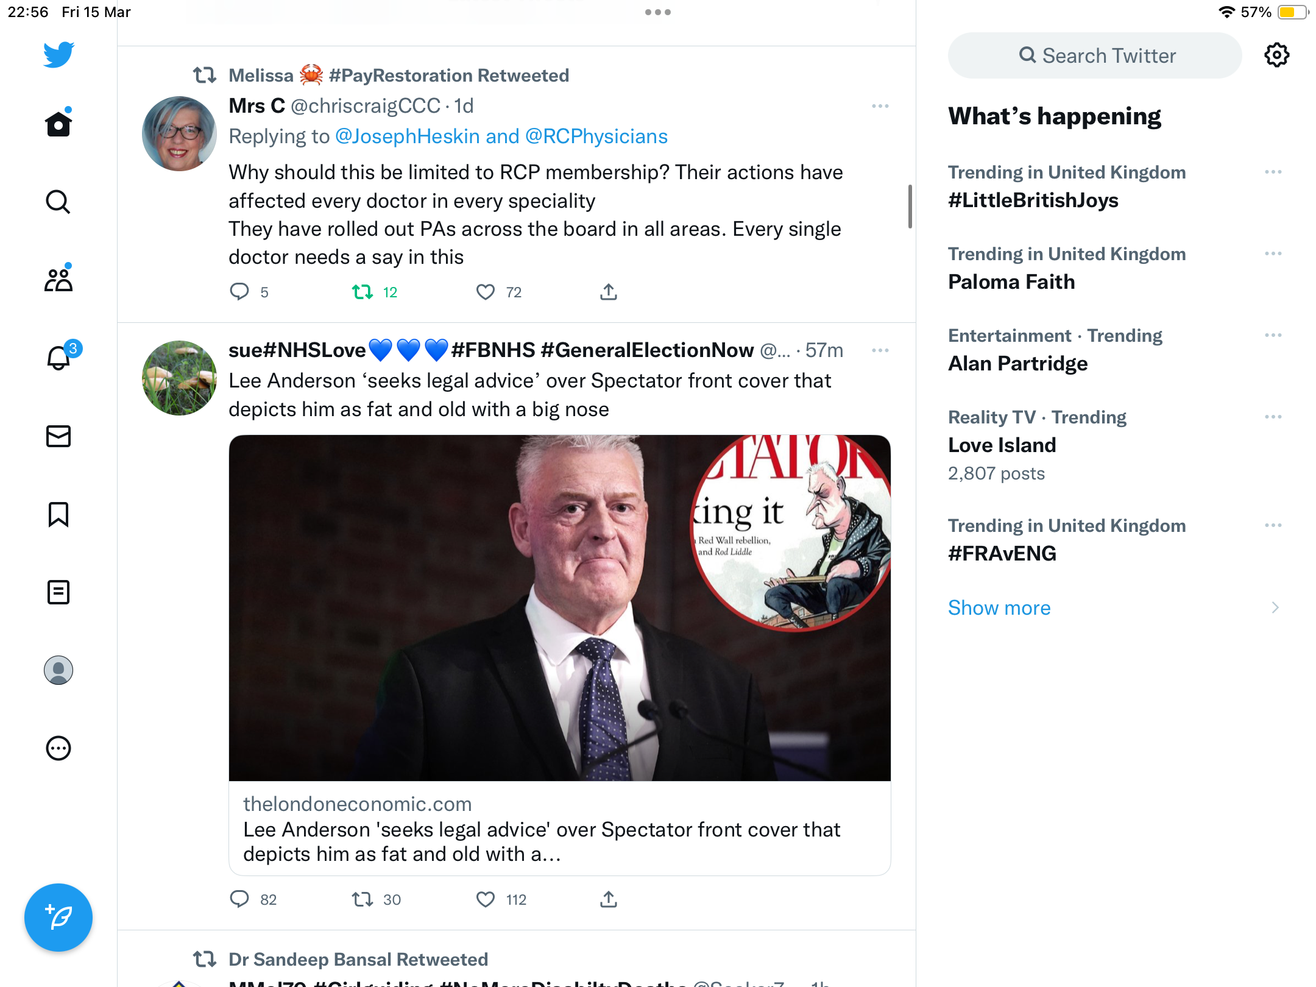Viewport: 1316px width, 987px height.
Task: Open the Home feed icon
Action: 58,123
